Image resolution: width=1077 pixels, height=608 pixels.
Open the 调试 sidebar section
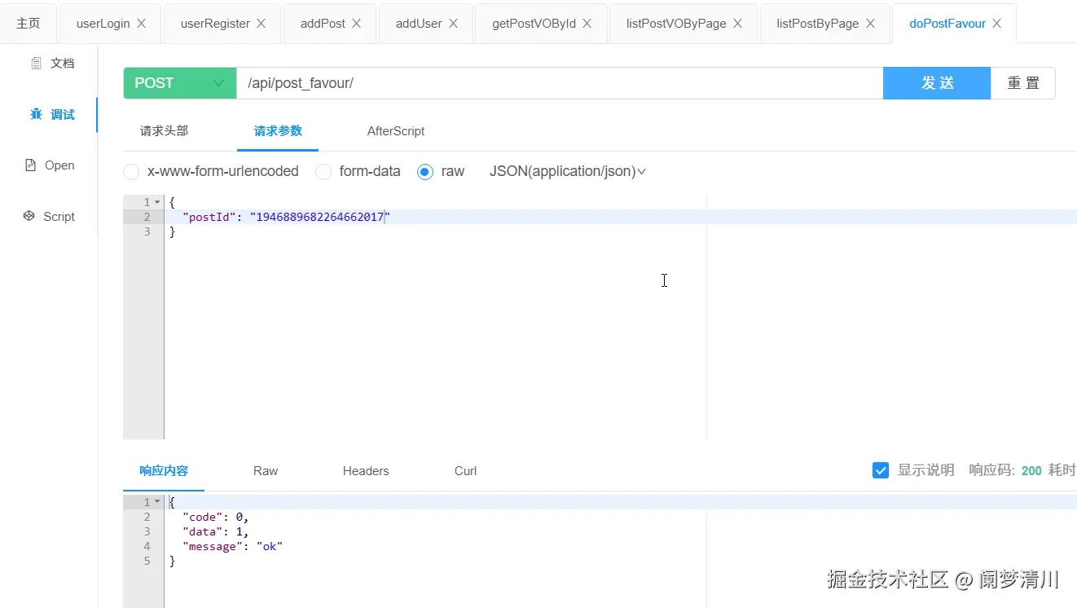tap(52, 114)
